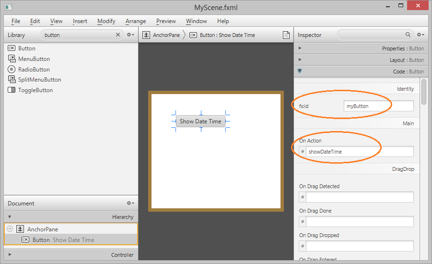Click the fx:id field containing myButton
The image size is (432, 264).
[x=379, y=106]
